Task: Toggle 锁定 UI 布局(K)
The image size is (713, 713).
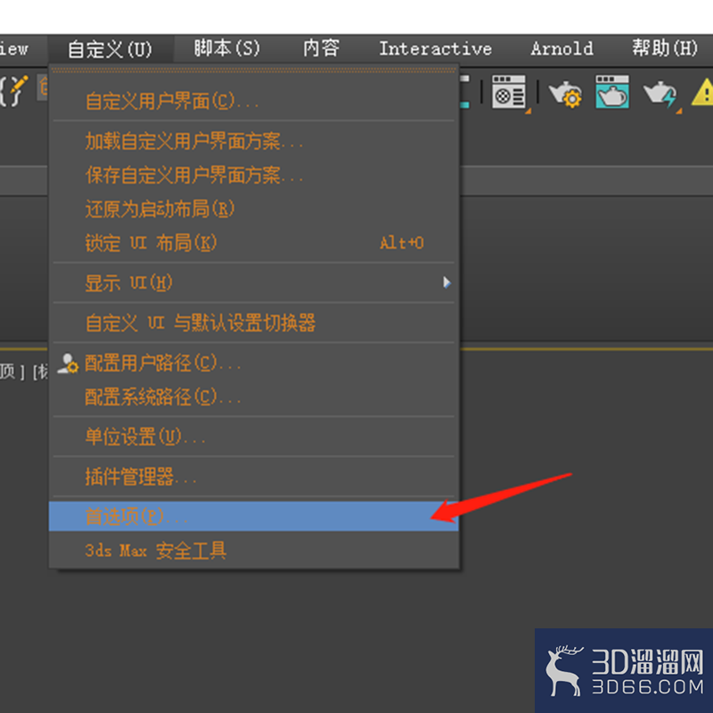Action: tap(254, 242)
